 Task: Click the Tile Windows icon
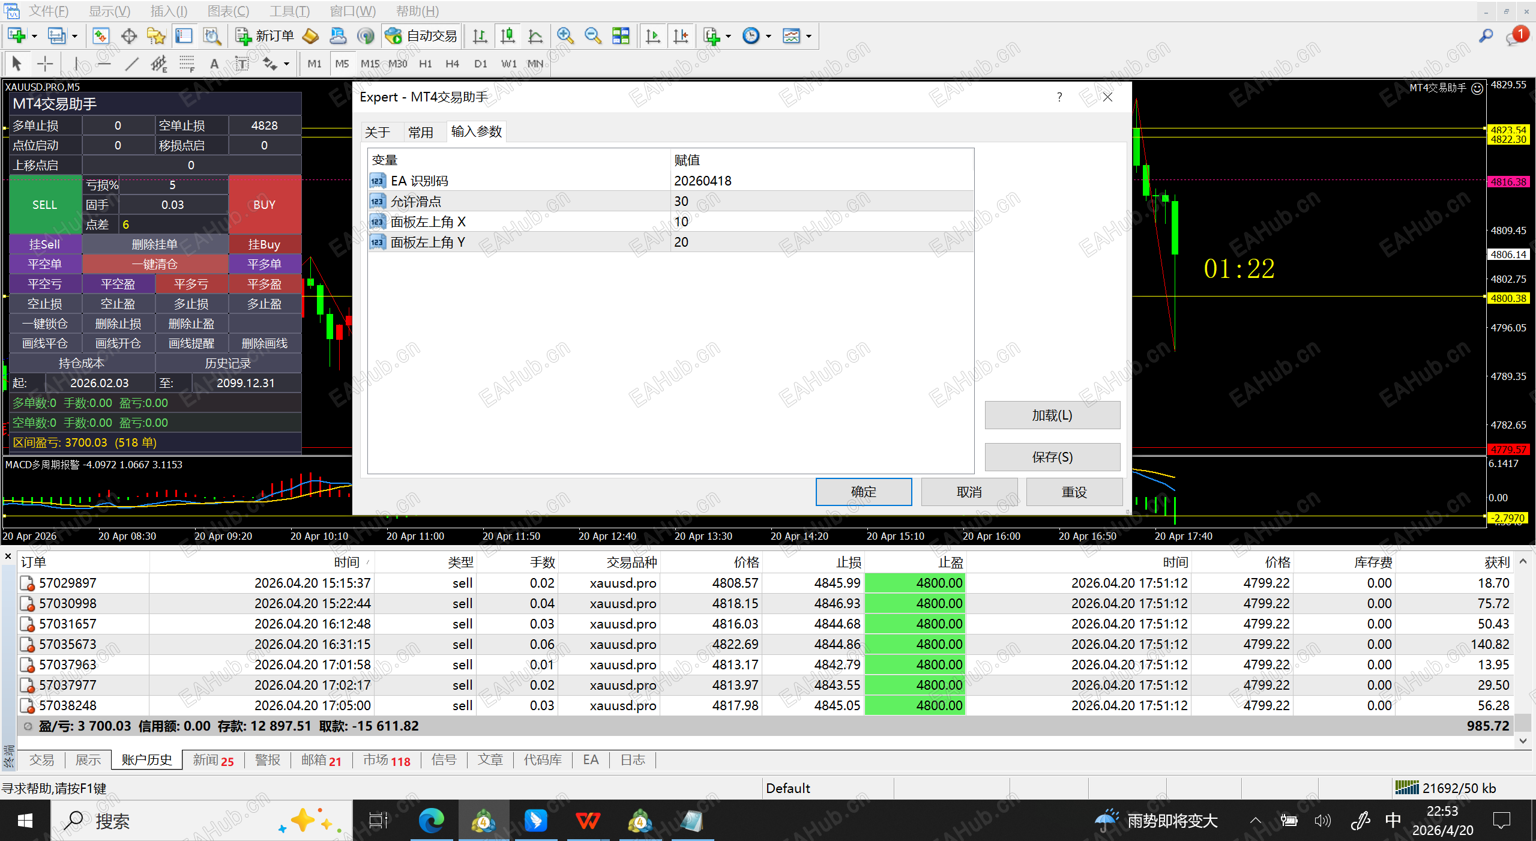pyautogui.click(x=621, y=36)
